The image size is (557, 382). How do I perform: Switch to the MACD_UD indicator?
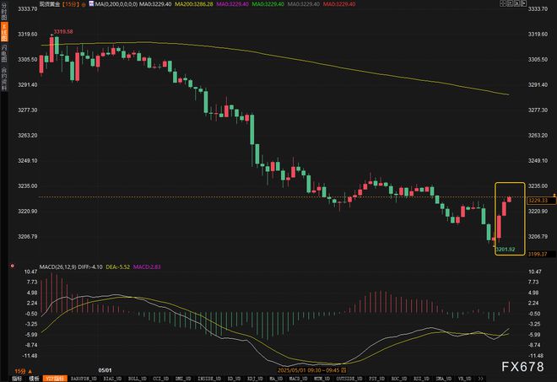point(299,379)
